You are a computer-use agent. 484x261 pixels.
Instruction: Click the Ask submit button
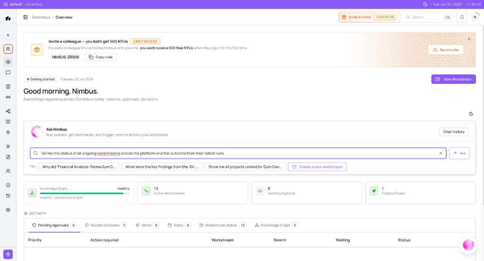point(459,153)
